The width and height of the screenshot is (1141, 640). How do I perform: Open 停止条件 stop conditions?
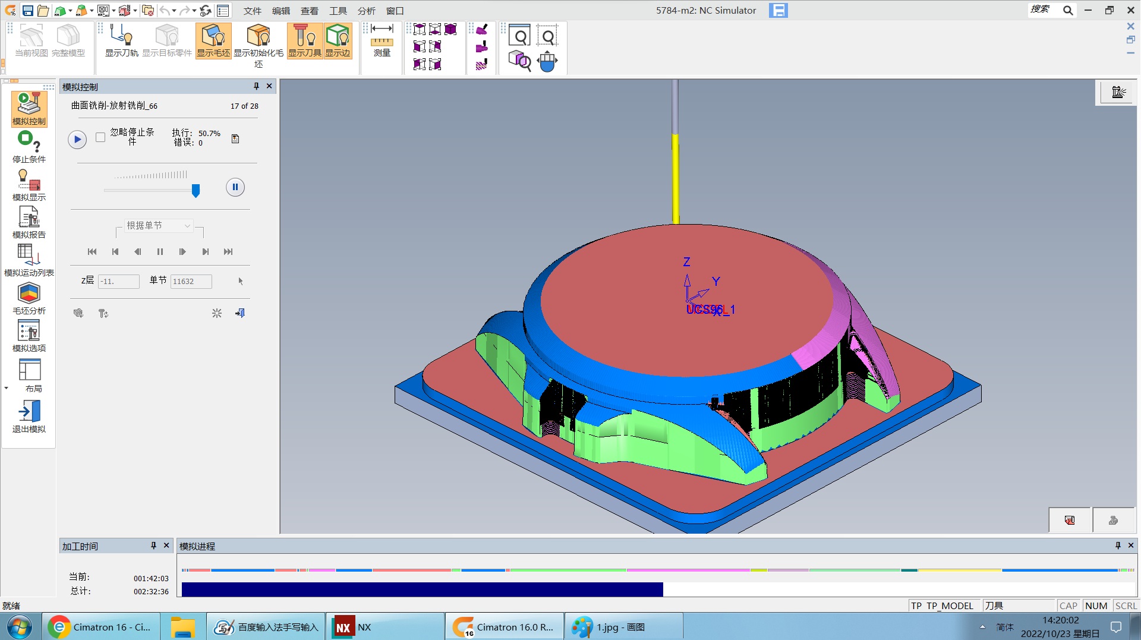29,147
